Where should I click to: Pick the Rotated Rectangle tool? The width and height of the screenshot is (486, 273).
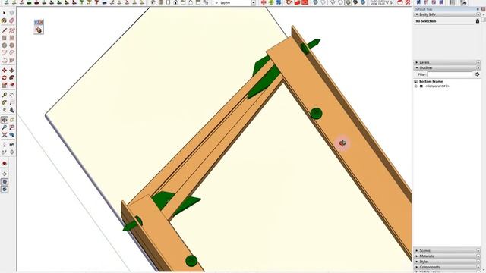(x=12, y=38)
